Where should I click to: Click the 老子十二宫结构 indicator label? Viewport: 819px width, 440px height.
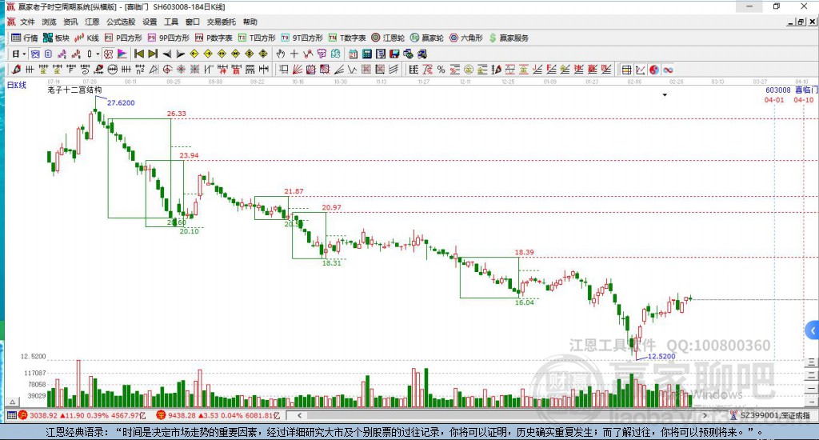pos(74,90)
